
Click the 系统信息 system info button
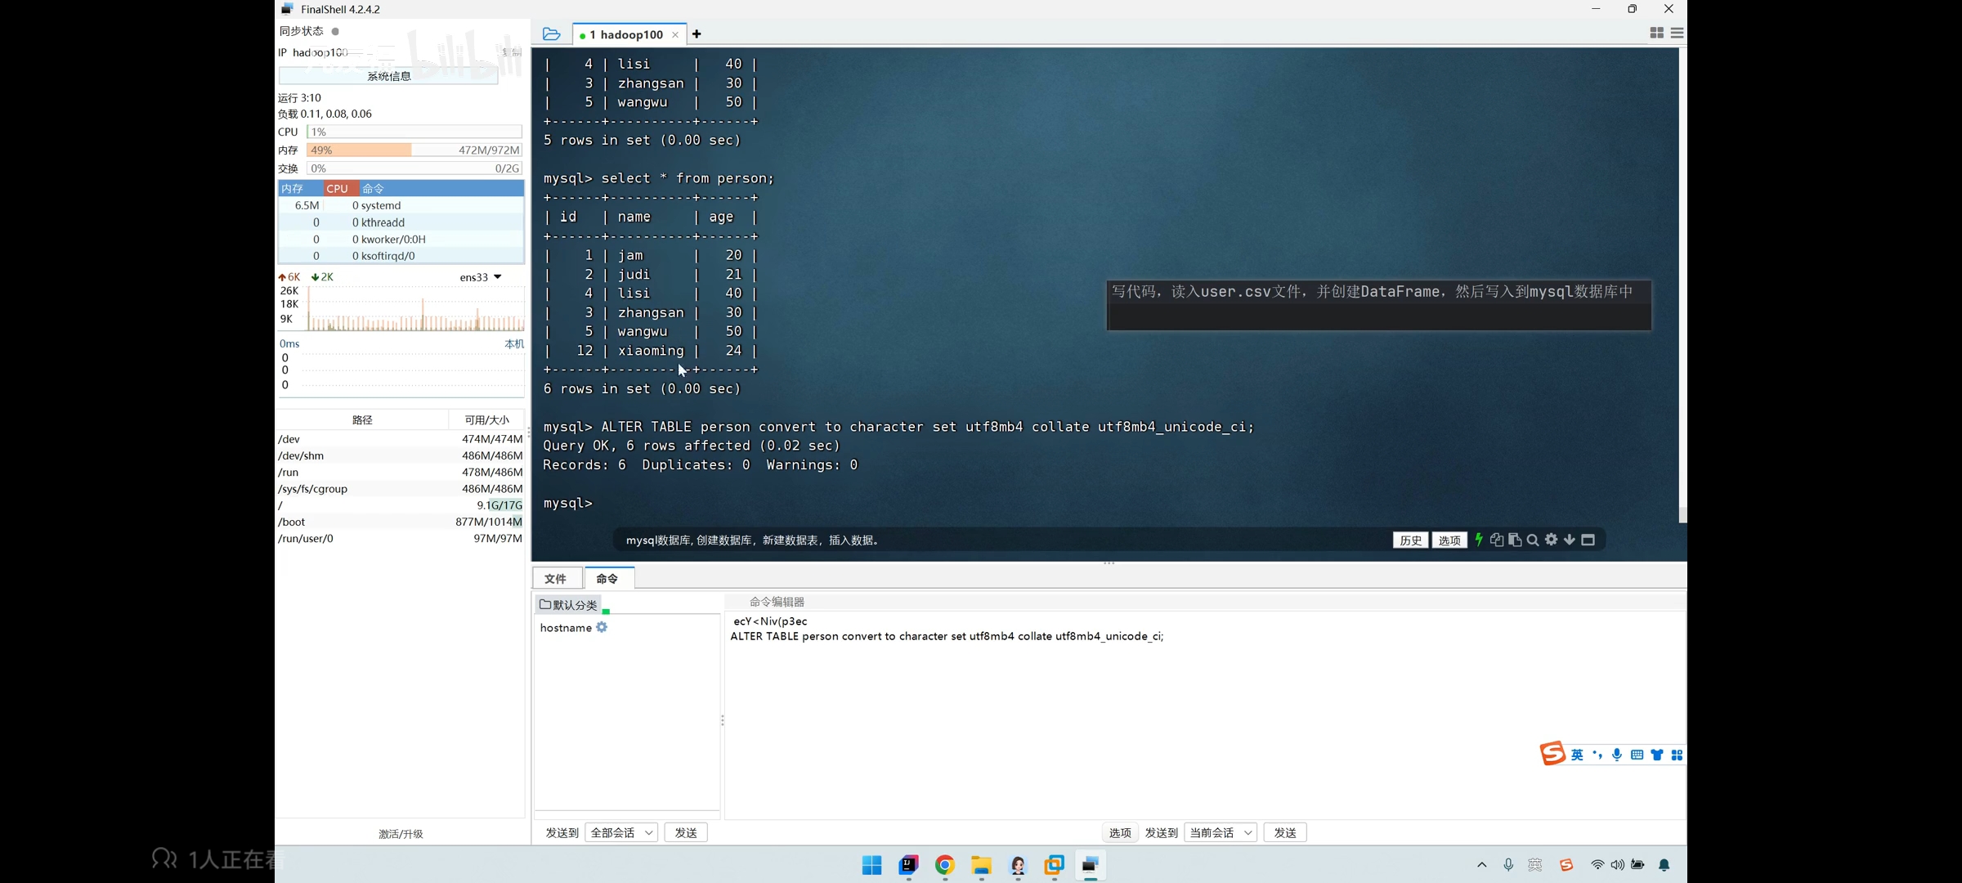388,76
